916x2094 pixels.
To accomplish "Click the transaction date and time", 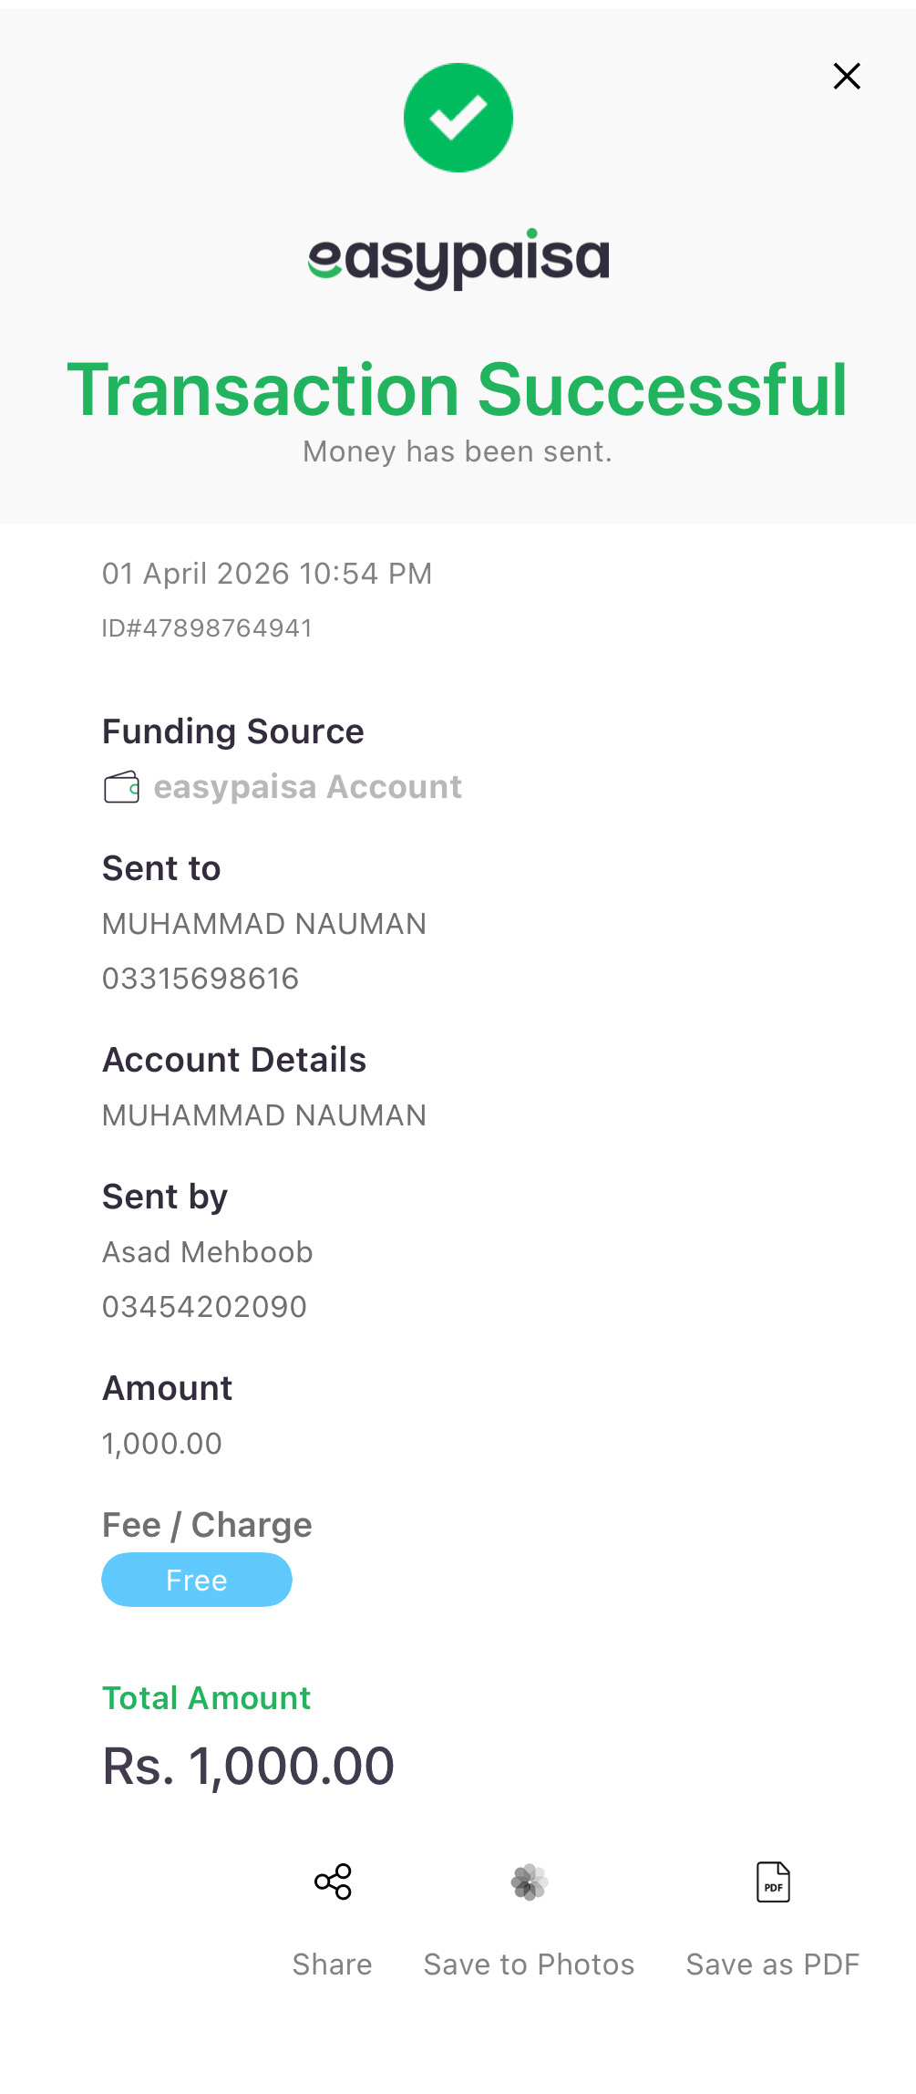I will 267,574.
